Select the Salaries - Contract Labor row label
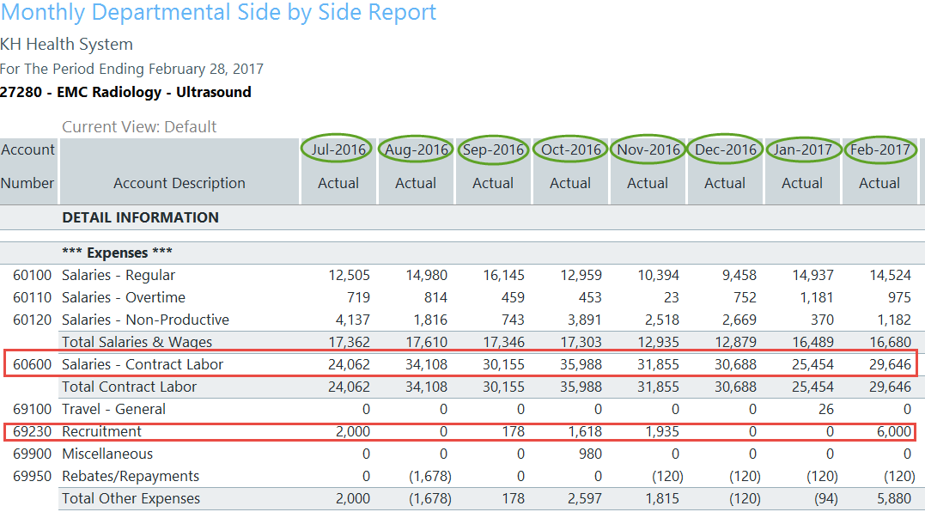The height and width of the screenshot is (512, 925). [x=143, y=364]
